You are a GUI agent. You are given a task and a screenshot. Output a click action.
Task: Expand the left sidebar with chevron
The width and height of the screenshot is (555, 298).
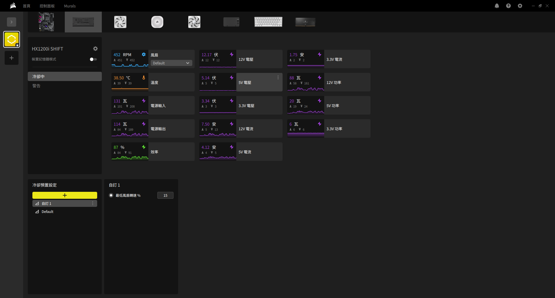click(x=12, y=22)
